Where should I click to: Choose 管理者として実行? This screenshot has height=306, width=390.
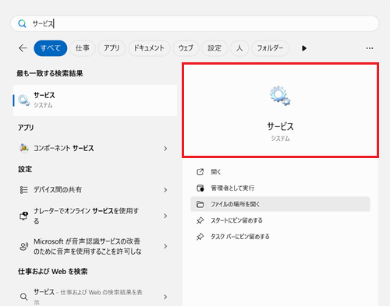click(280, 188)
